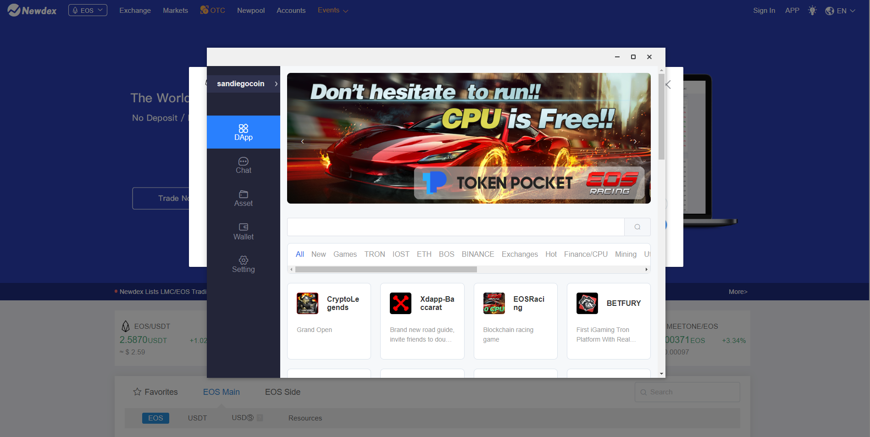Click the DApp search input field
Screen dimensions: 870x437
455,227
